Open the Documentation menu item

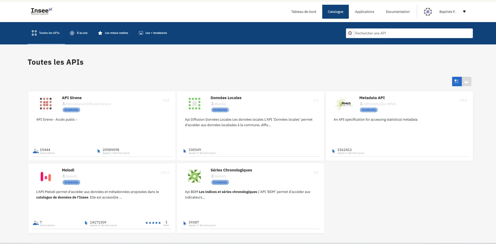coord(398,12)
